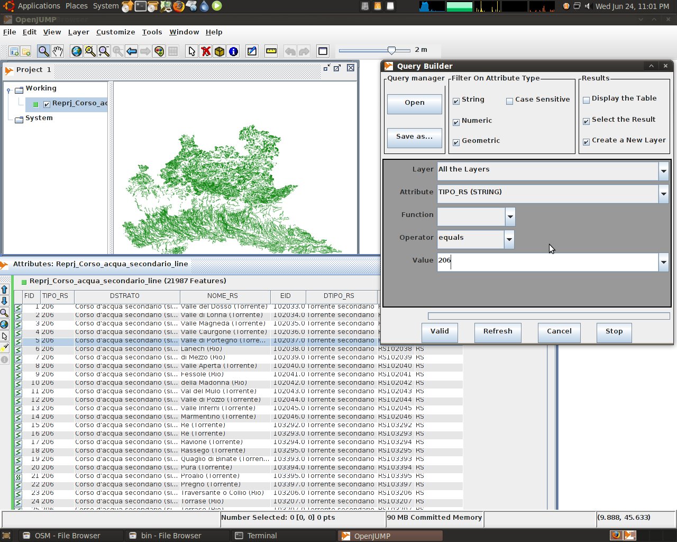This screenshot has height=542, width=677.
Task: Open the Function dropdown arrow
Action: (510, 216)
